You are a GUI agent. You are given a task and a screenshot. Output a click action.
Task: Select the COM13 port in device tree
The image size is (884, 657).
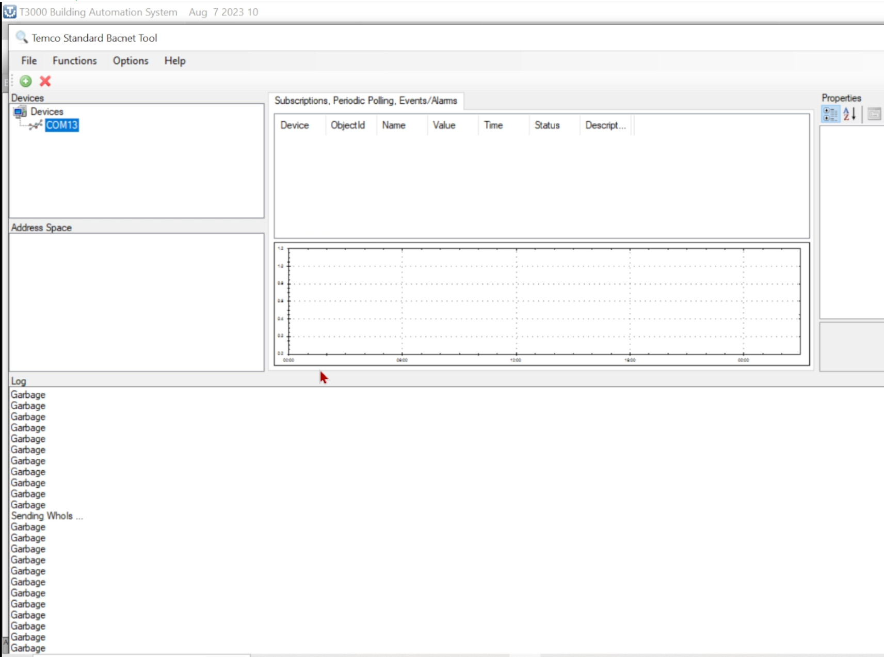(61, 125)
